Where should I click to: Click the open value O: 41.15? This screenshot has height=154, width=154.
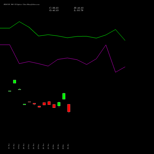point(54,10)
